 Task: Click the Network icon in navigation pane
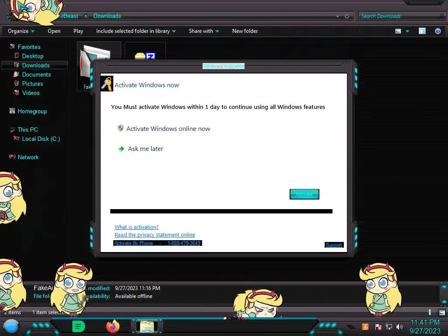tap(12, 157)
